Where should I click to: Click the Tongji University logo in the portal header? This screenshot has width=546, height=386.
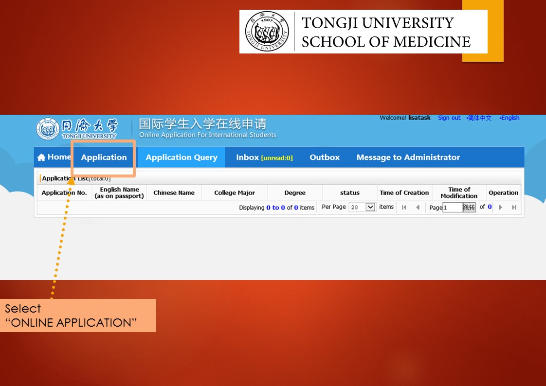click(76, 128)
